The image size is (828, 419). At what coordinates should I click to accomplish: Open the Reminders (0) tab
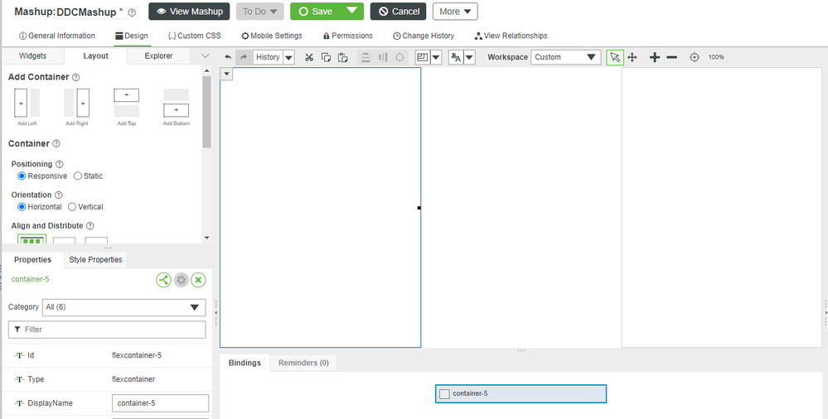coord(303,363)
